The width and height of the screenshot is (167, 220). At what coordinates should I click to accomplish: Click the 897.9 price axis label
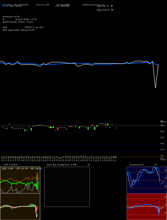pos(162,150)
